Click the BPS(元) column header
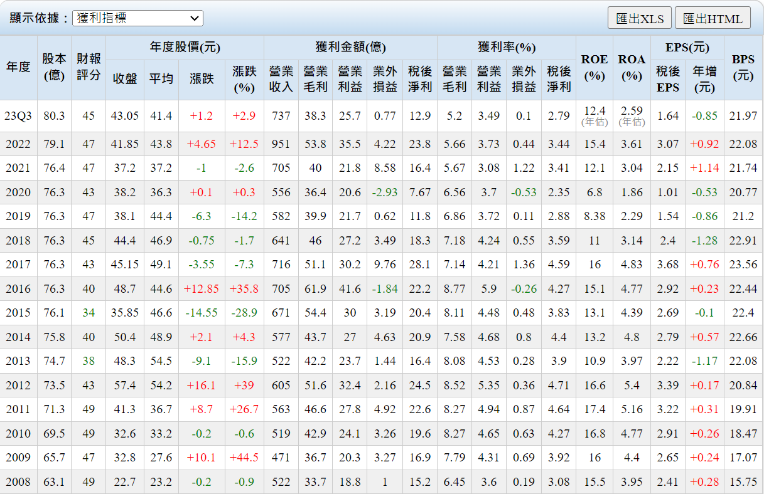The width and height of the screenshot is (764, 494). (x=743, y=67)
